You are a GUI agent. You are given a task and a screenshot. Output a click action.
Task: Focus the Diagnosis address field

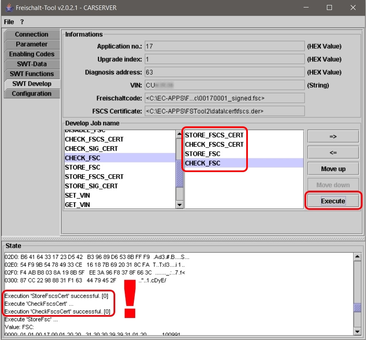[x=225, y=72]
